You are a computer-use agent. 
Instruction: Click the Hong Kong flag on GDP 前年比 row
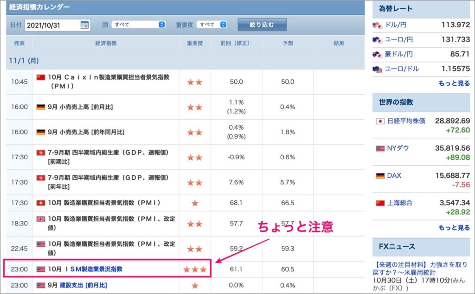point(41,178)
